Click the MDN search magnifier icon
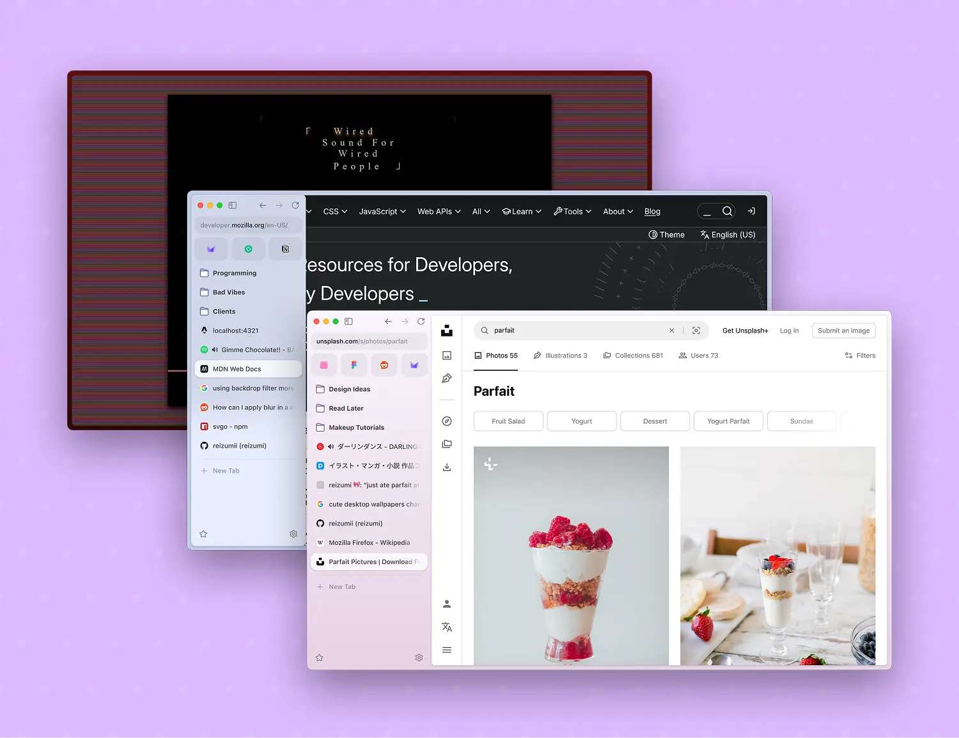959x738 pixels. (727, 211)
